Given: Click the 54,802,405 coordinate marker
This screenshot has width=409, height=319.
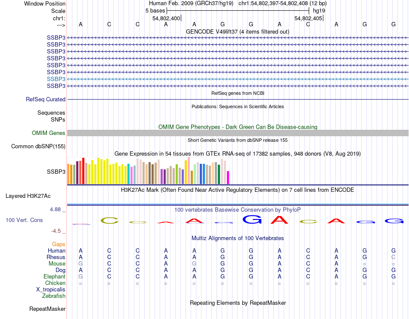Looking at the screenshot, I should point(308,18).
